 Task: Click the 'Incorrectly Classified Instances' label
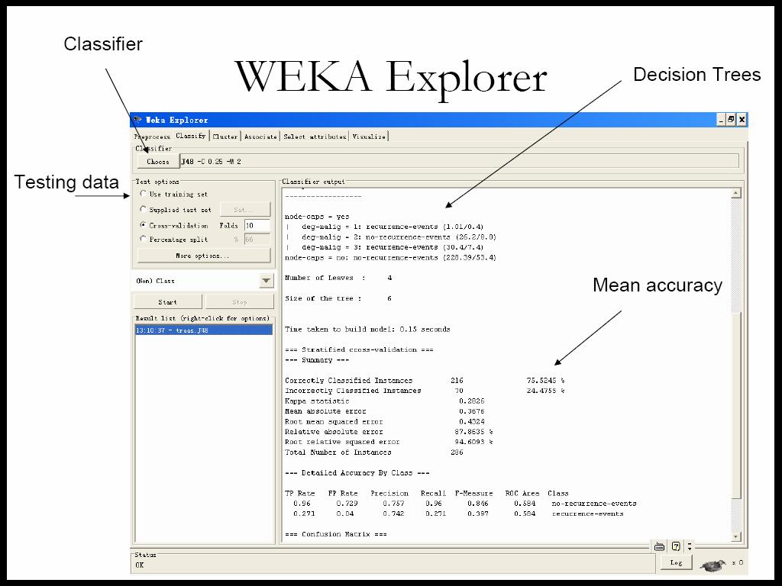(353, 391)
